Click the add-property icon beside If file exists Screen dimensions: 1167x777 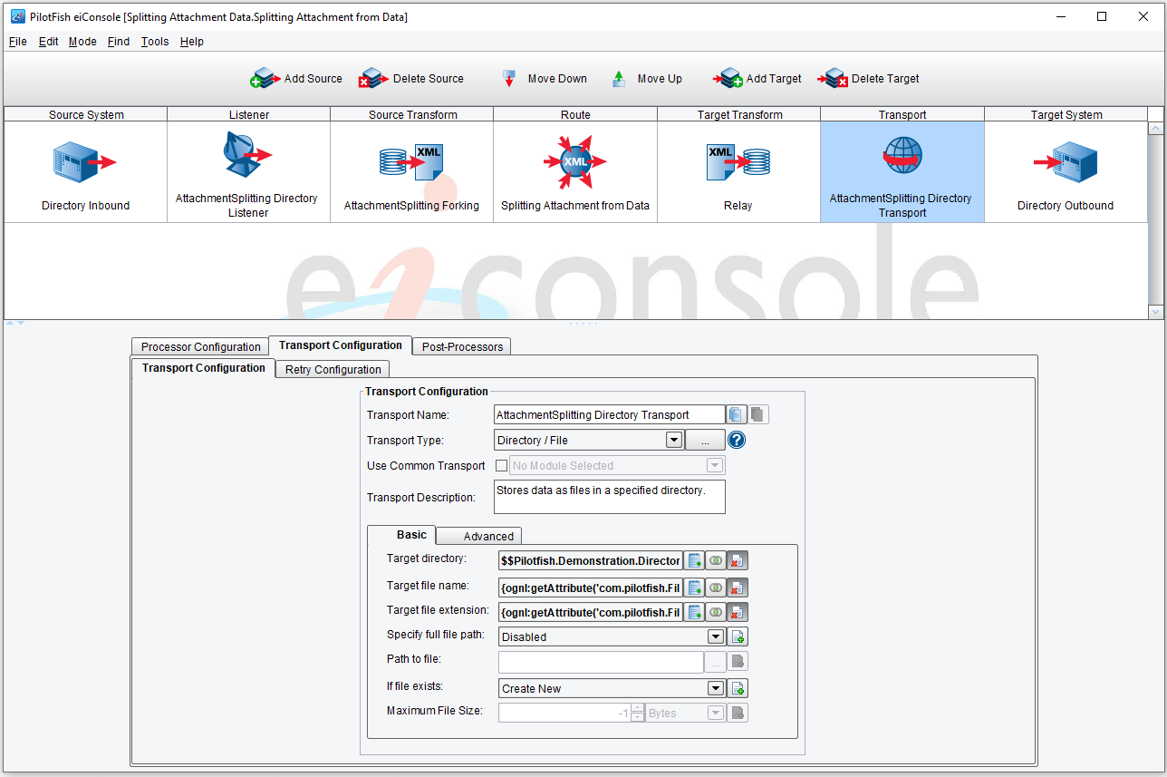738,688
